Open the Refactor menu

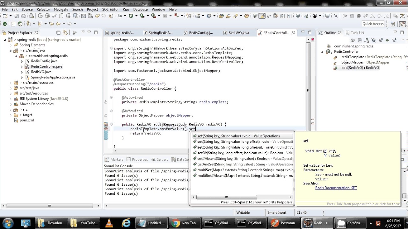tap(43, 10)
